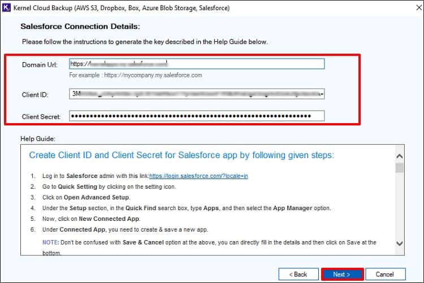Screen dimensions: 424x283
Task: Click the NOTE about Save & Cancel
Action: tap(209, 247)
